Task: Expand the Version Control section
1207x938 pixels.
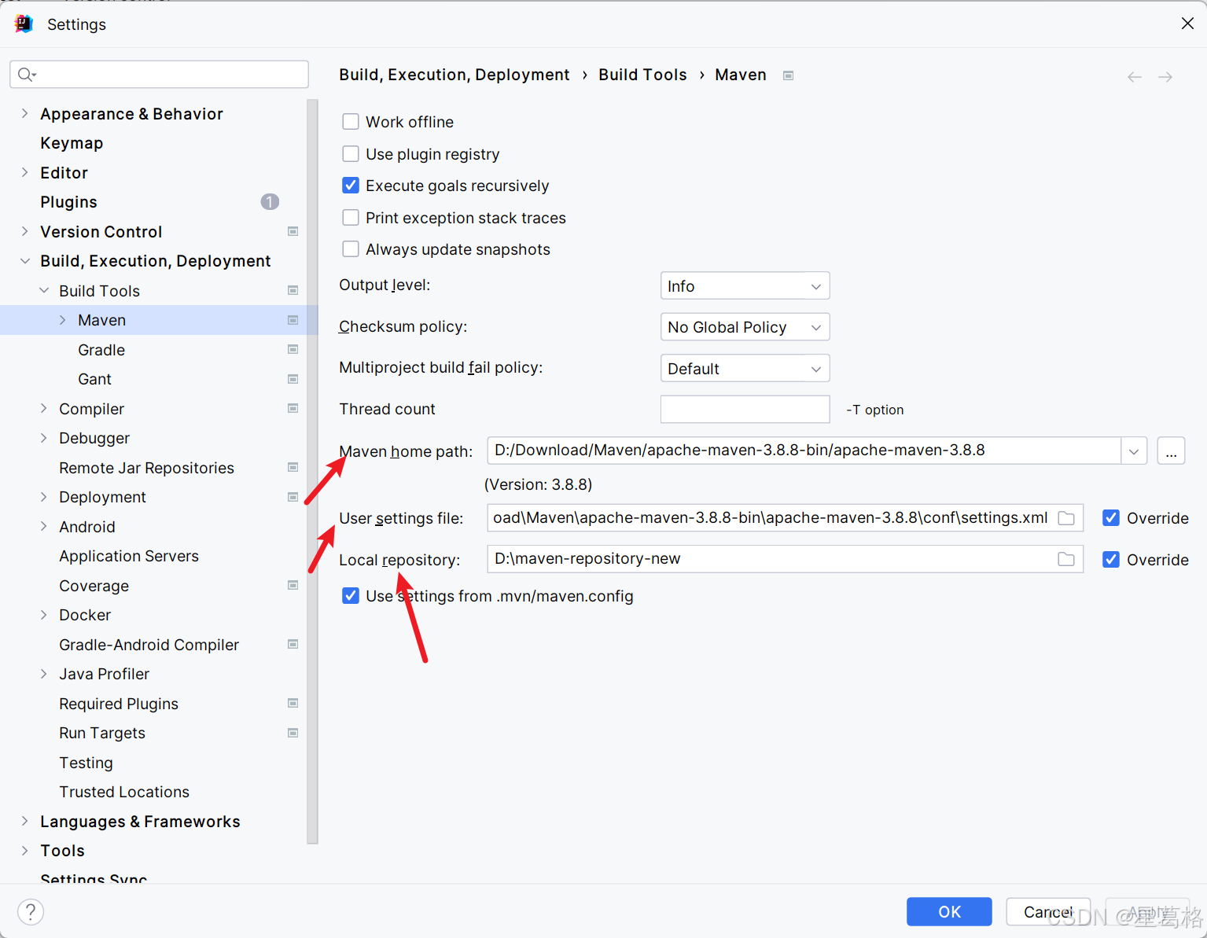Action: [x=24, y=231]
